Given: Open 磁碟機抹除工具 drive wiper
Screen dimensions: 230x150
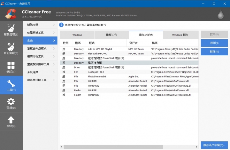Looking at the screenshot, I should coord(40,80).
